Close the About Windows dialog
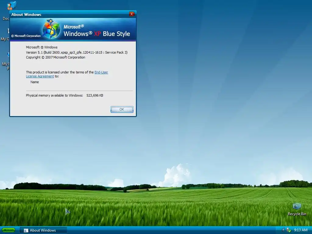 click(x=132, y=14)
